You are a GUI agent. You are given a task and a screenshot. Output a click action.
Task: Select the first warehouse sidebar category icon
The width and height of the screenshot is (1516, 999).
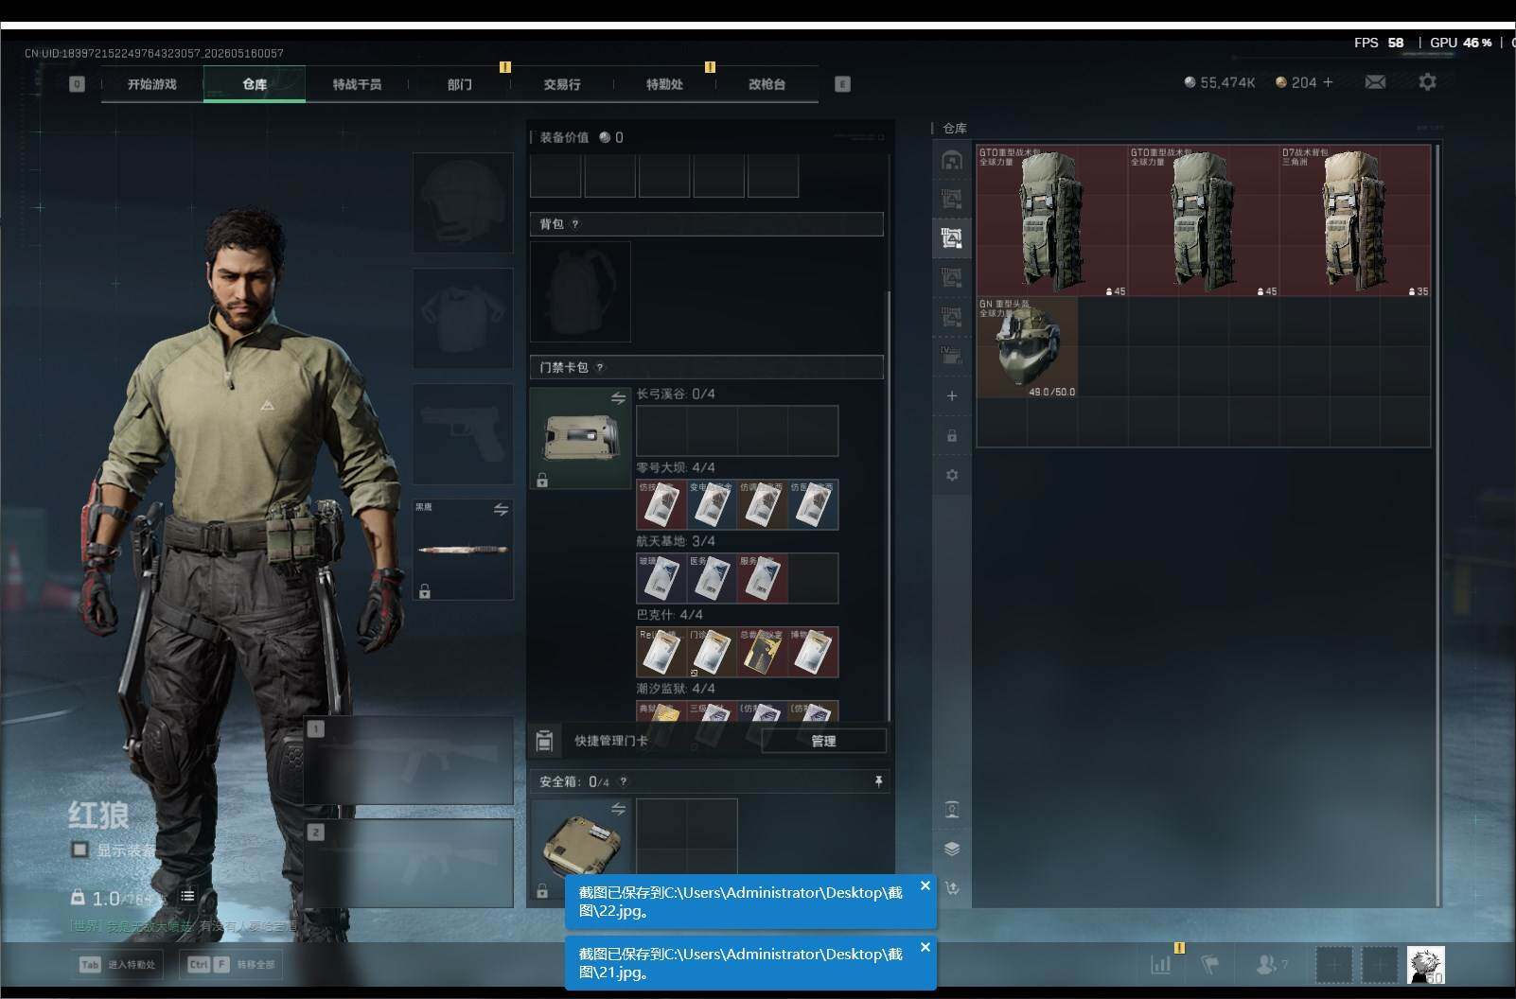[x=952, y=160]
